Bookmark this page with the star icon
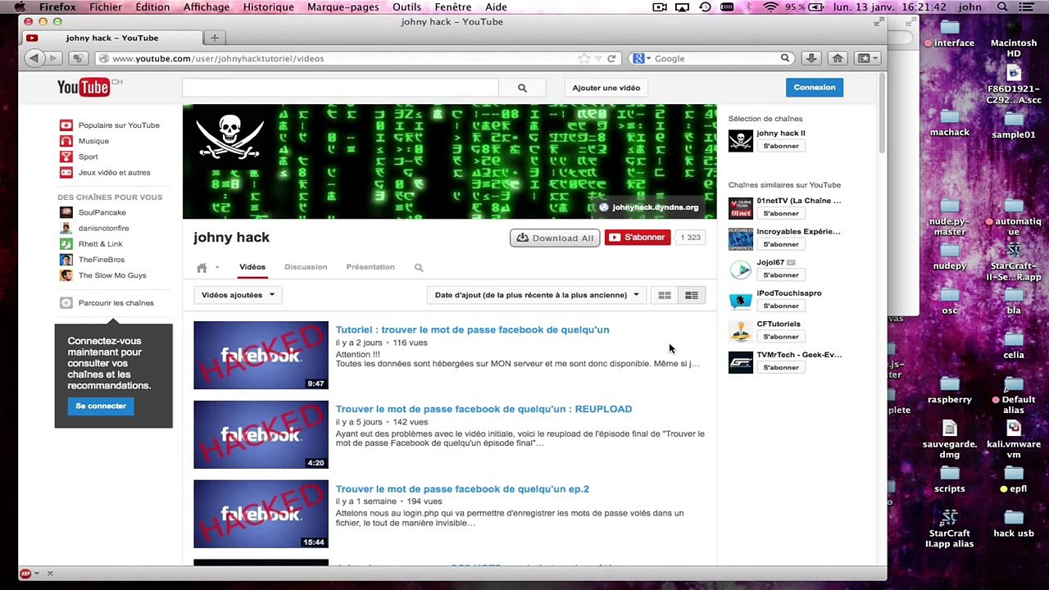 tap(584, 58)
